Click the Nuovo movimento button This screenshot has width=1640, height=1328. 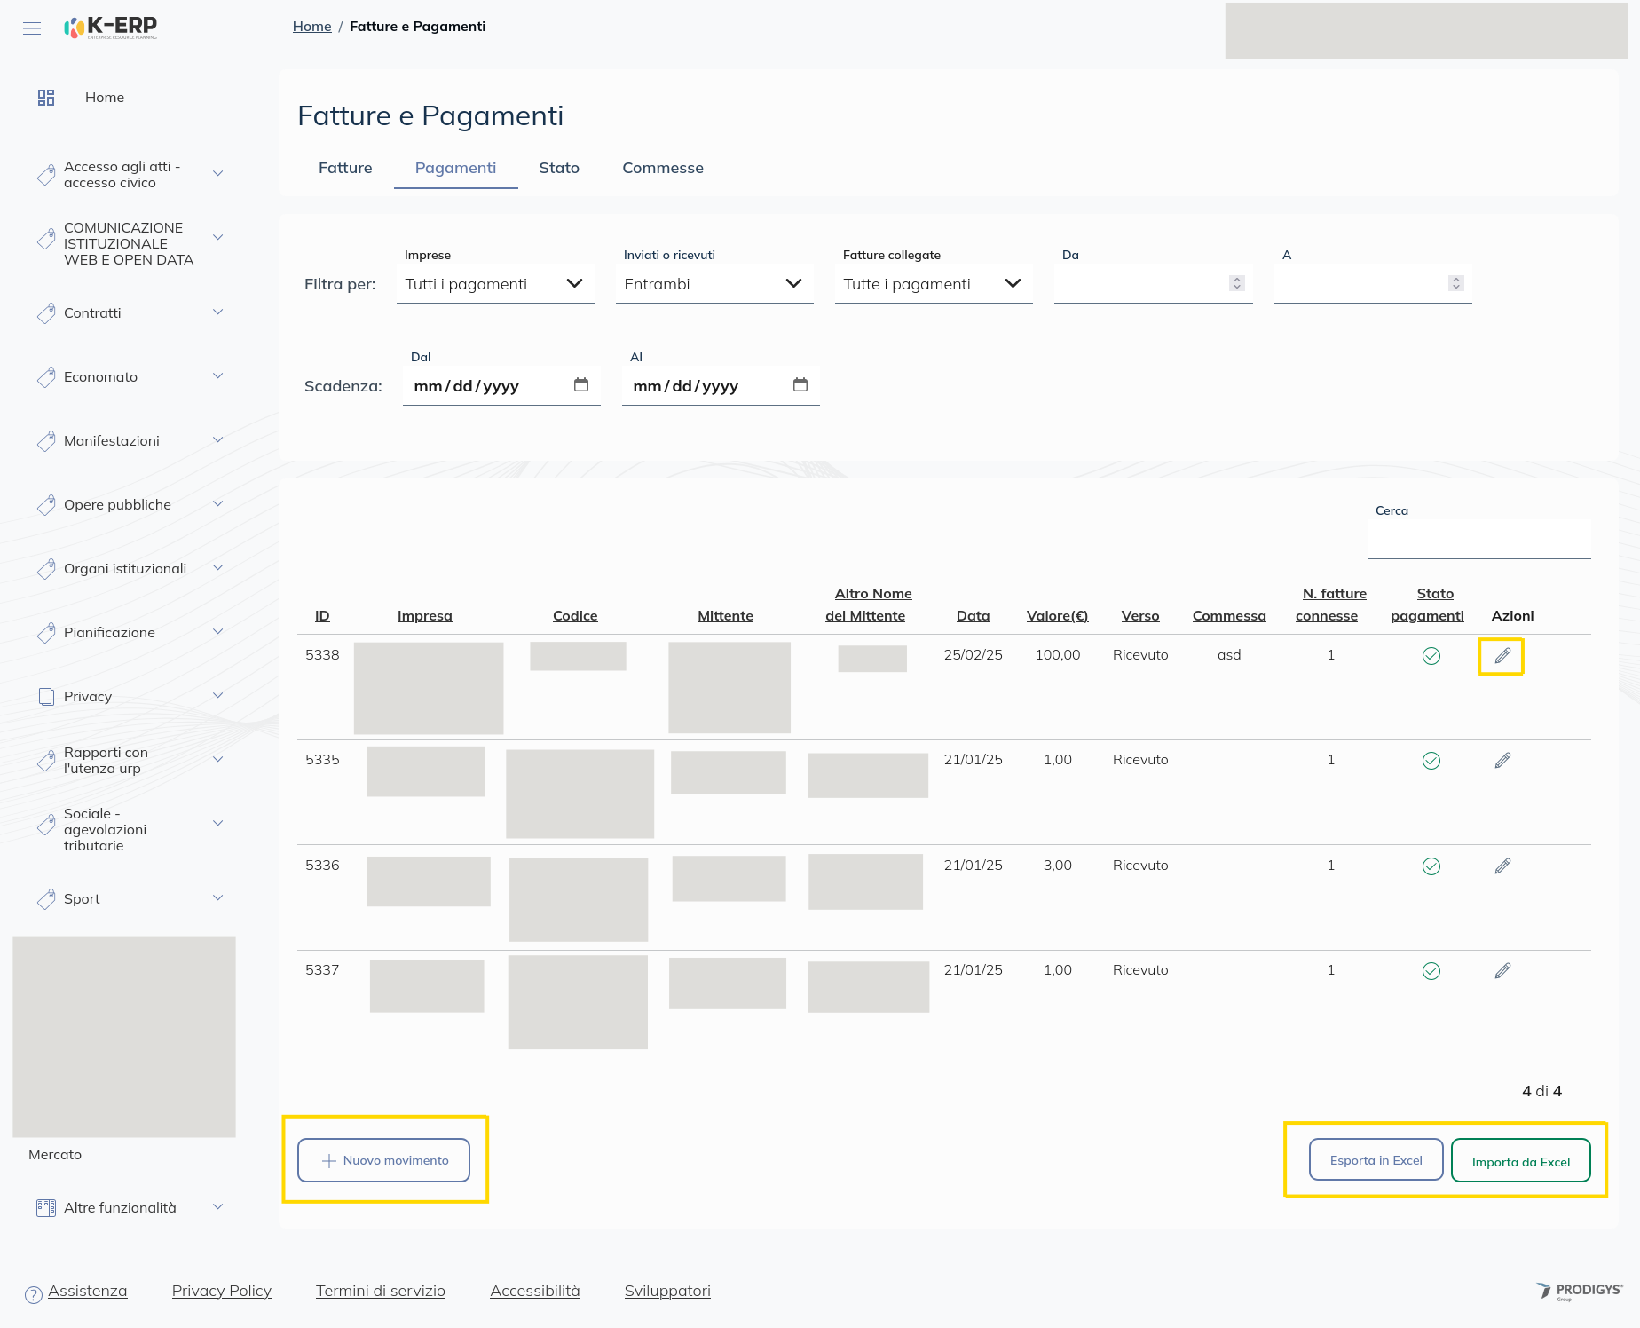(x=383, y=1160)
